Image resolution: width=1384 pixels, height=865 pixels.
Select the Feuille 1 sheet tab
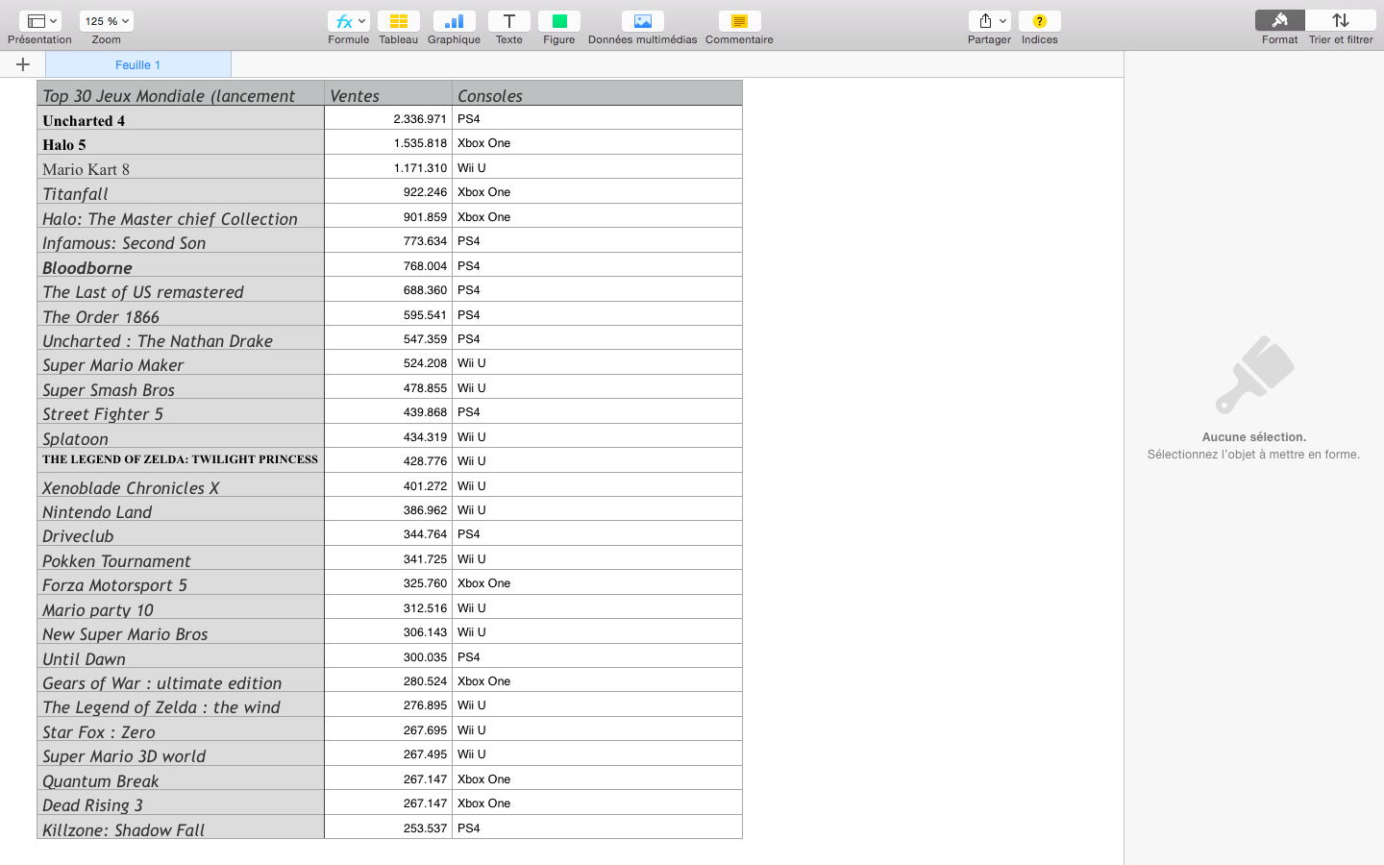pyautogui.click(x=138, y=64)
